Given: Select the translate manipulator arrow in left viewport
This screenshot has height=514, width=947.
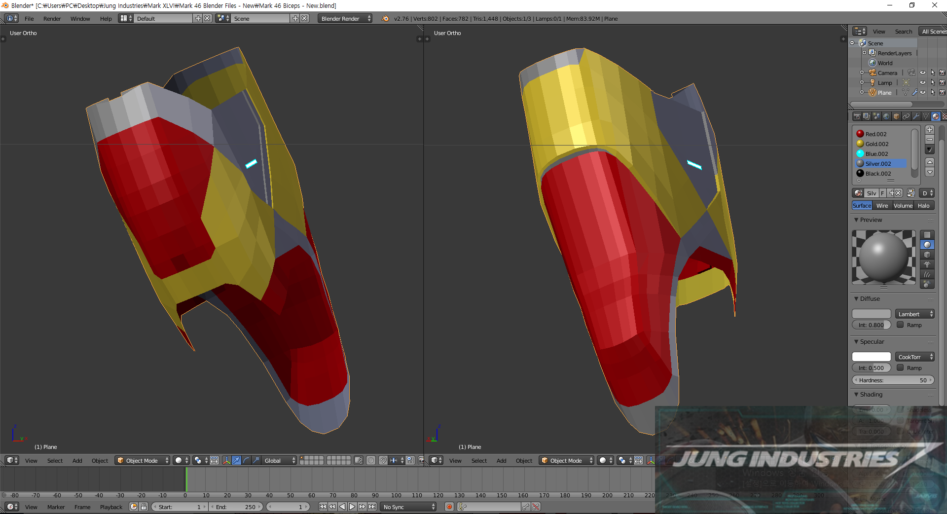Looking at the screenshot, I should point(236,460).
